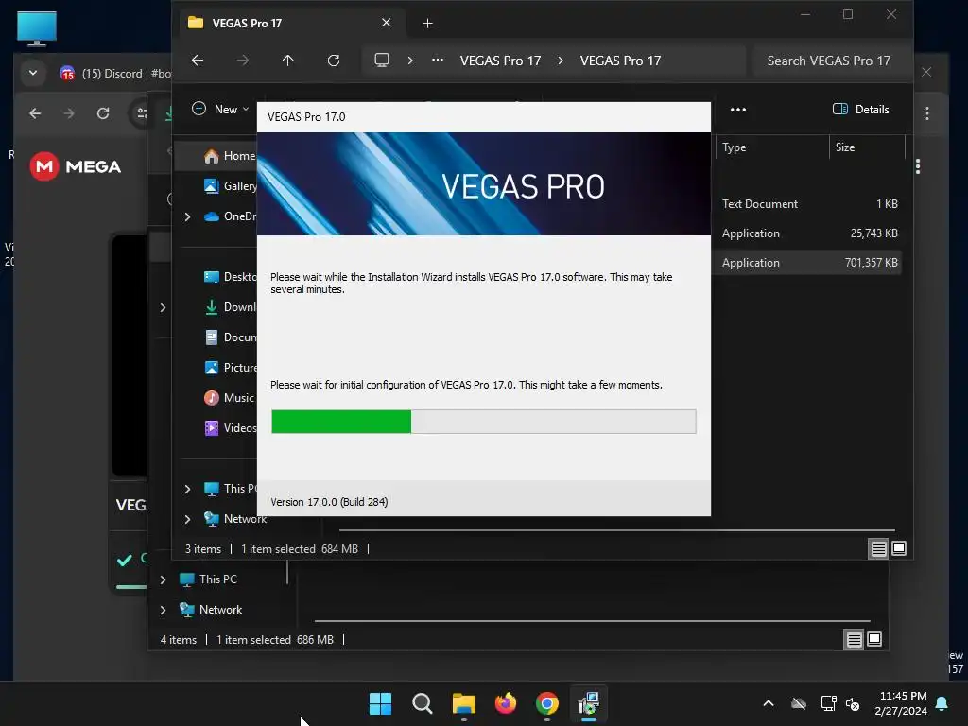Refresh the VEGAS Pro 17 folder view
This screenshot has width=968, height=726.
coord(334,60)
